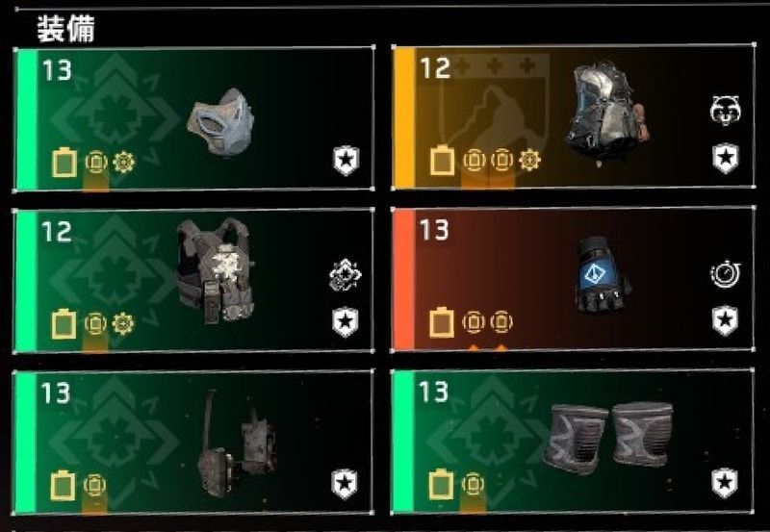This screenshot has width=770, height=532.
Task: Click the gear mod icon on mask
Action: (x=123, y=163)
